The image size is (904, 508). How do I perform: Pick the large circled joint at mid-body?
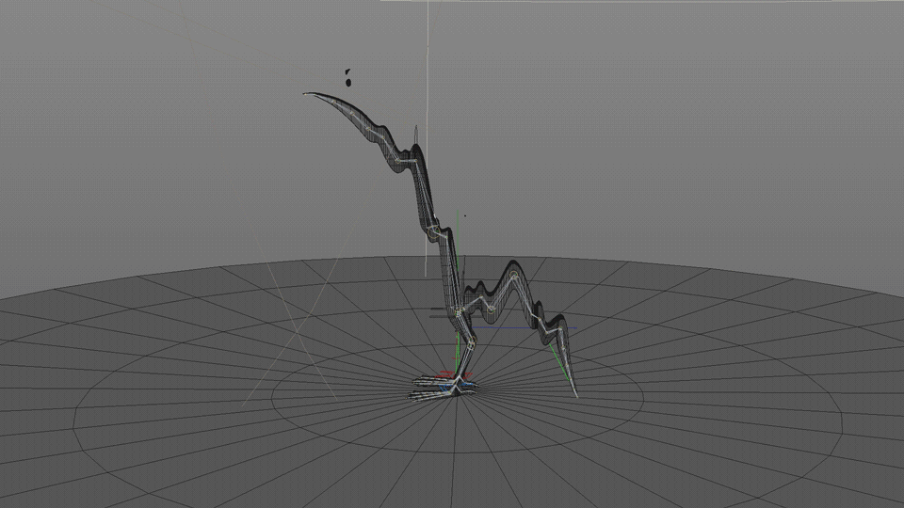[x=433, y=232]
